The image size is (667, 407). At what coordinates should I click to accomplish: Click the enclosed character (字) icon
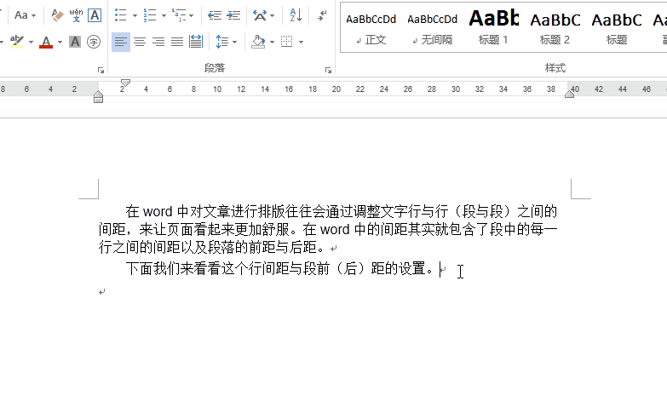coord(94,42)
